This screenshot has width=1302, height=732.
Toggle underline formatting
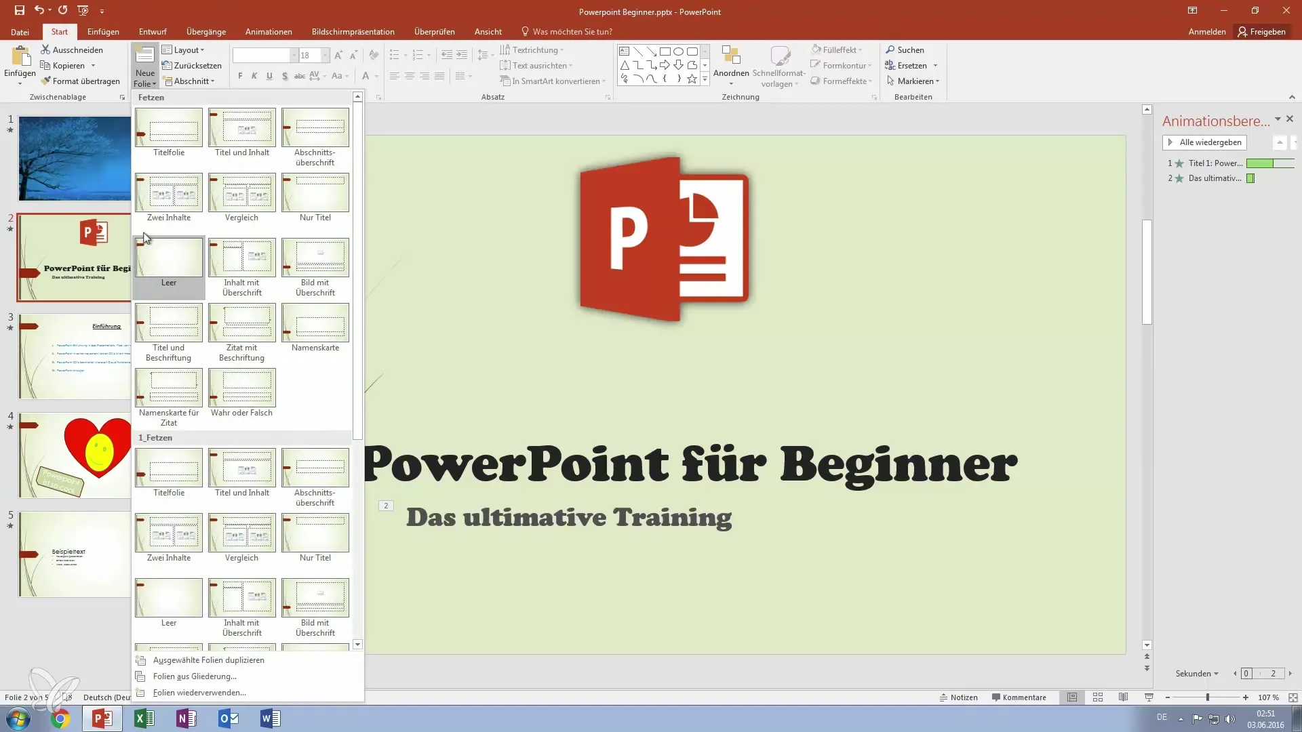click(x=269, y=76)
